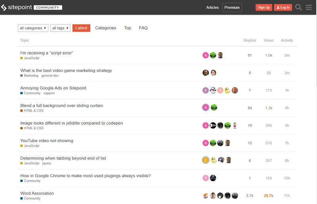Screen dimensions: 317x204
Task: Click first avatar on Word Association topic
Action: pyautogui.click(x=206, y=196)
